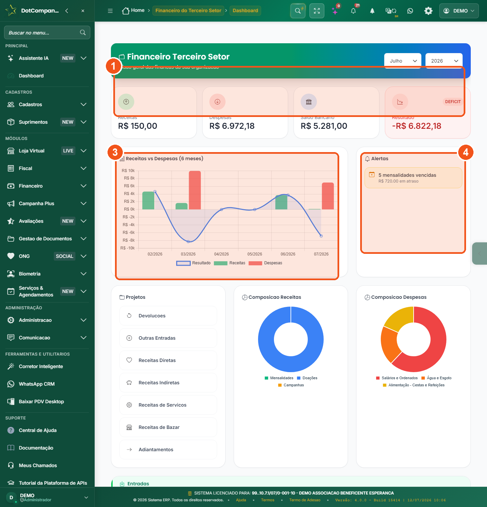Viewport: 487px width, 507px height.
Task: Expand the Fiscal menu chevron
Action: point(84,168)
